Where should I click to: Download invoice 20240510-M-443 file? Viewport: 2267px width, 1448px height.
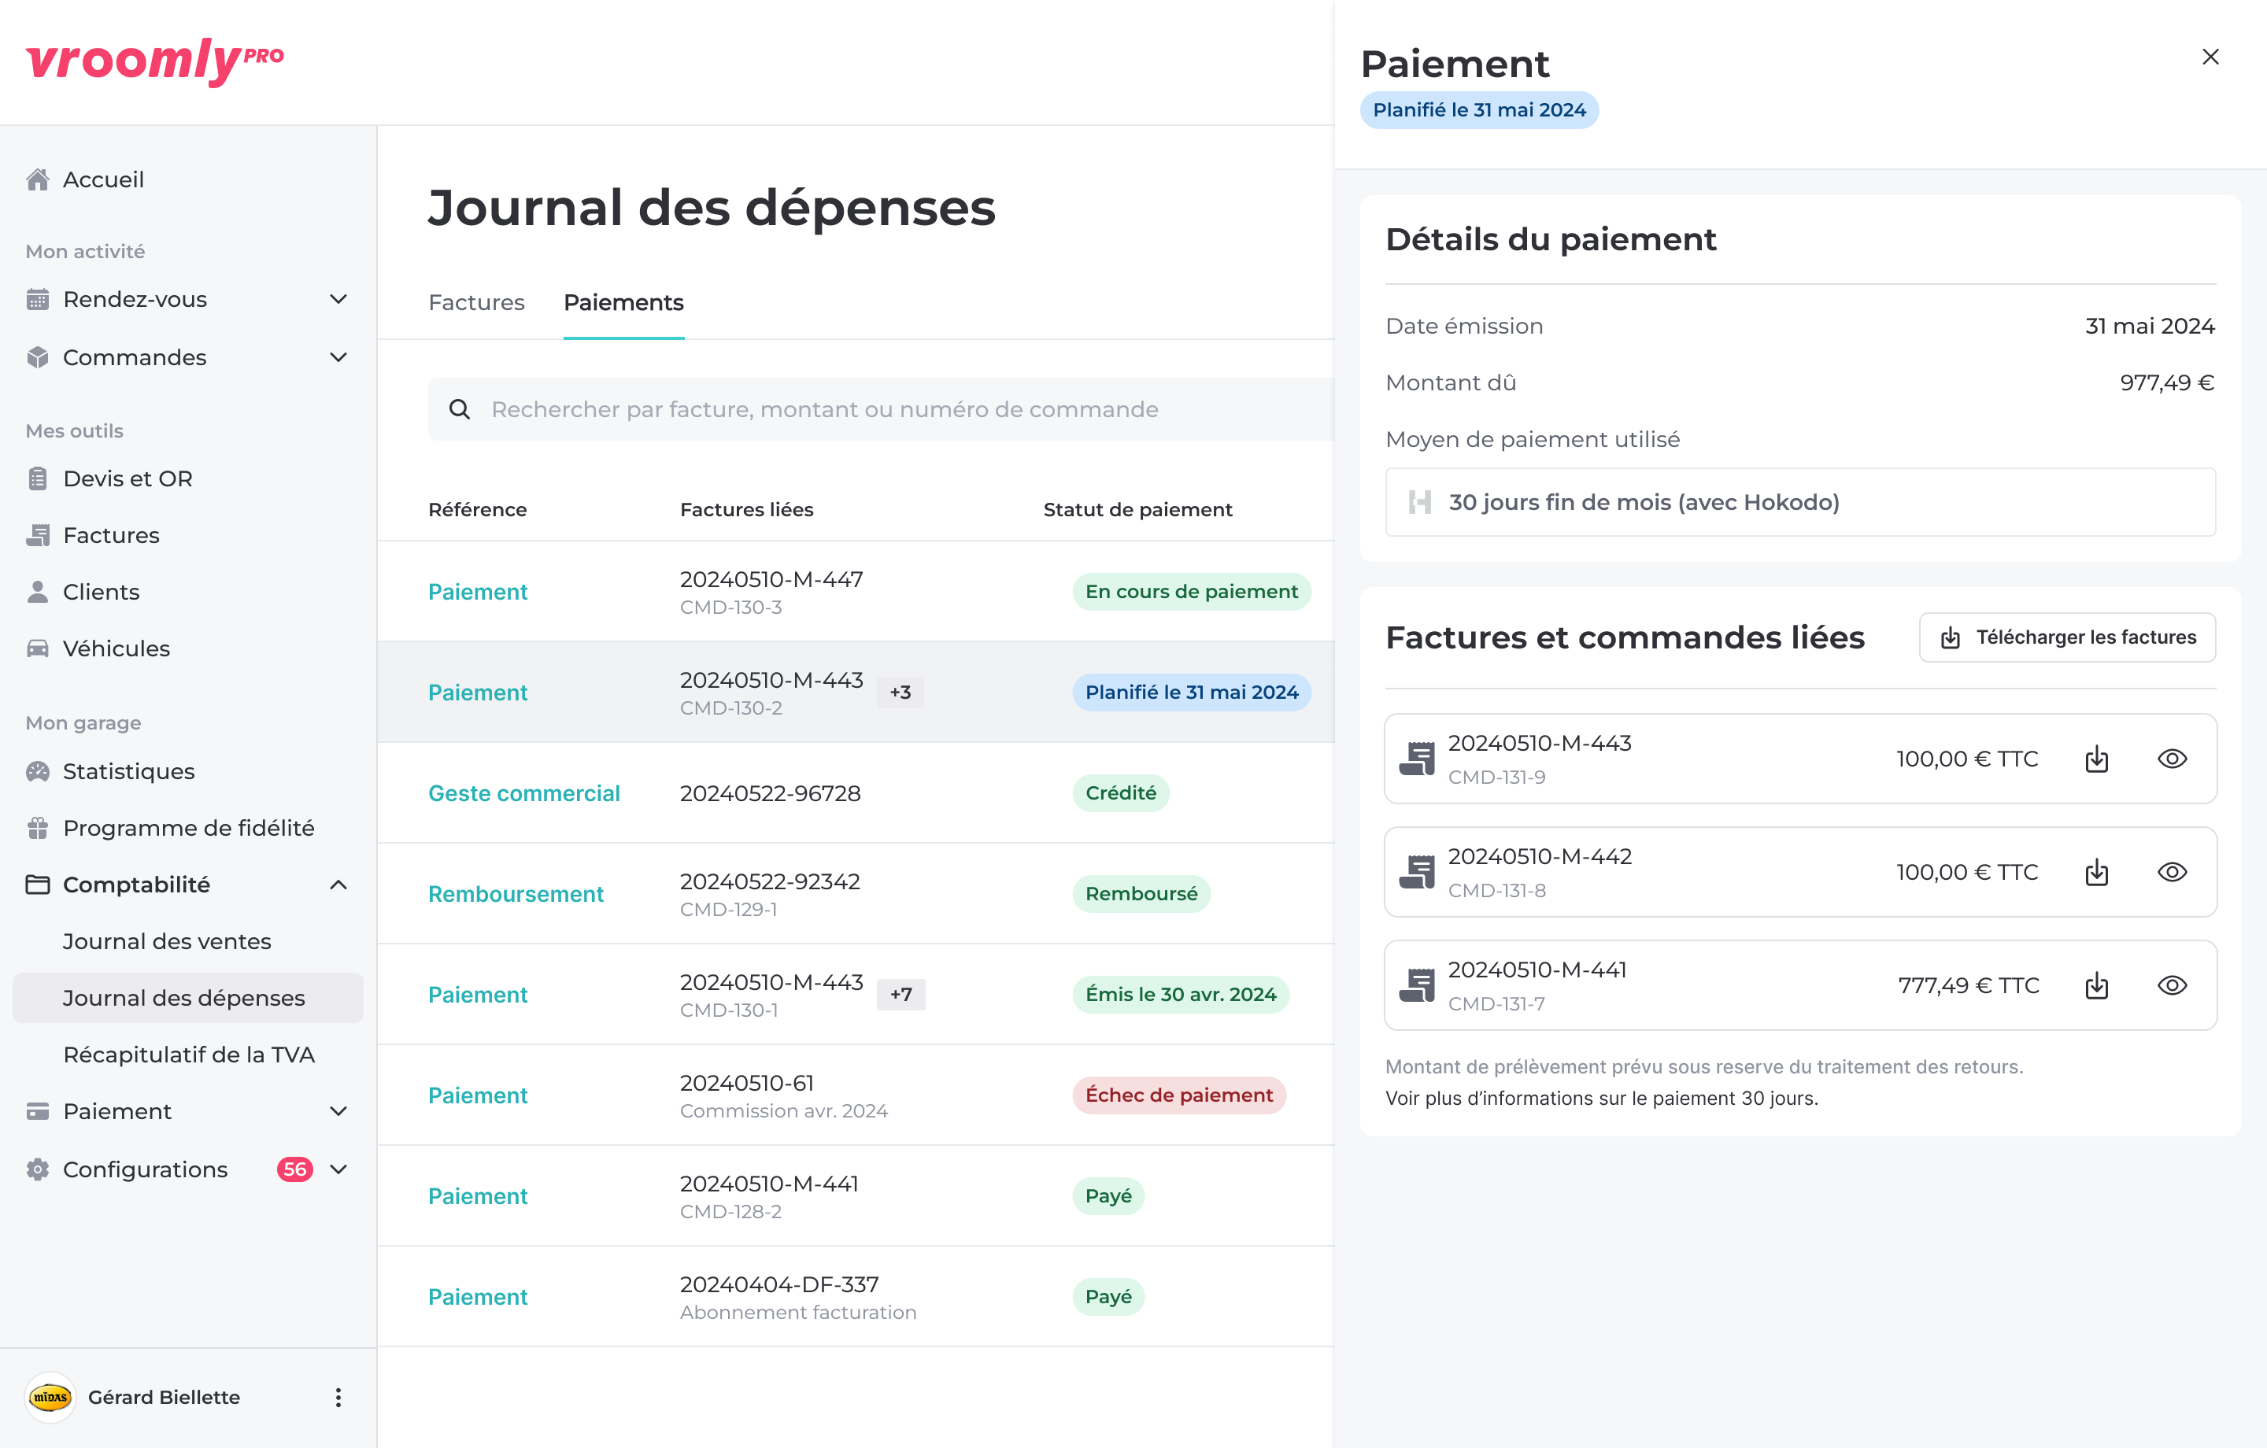pos(2097,759)
